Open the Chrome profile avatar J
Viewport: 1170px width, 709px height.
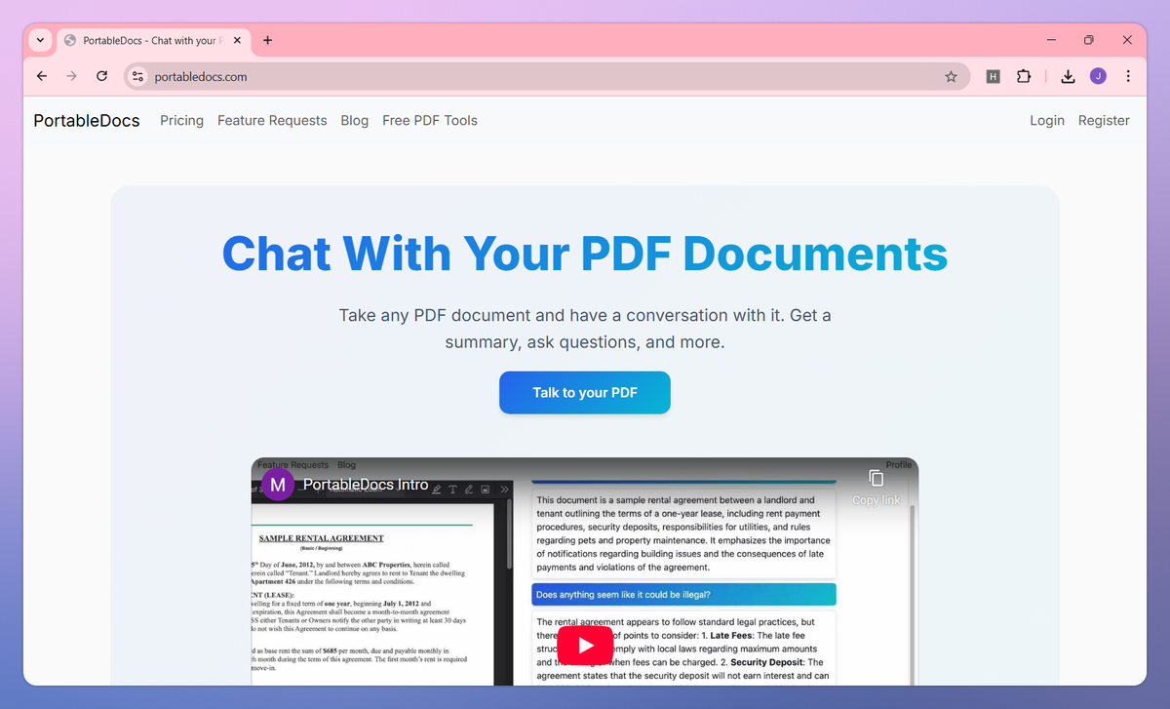point(1098,76)
